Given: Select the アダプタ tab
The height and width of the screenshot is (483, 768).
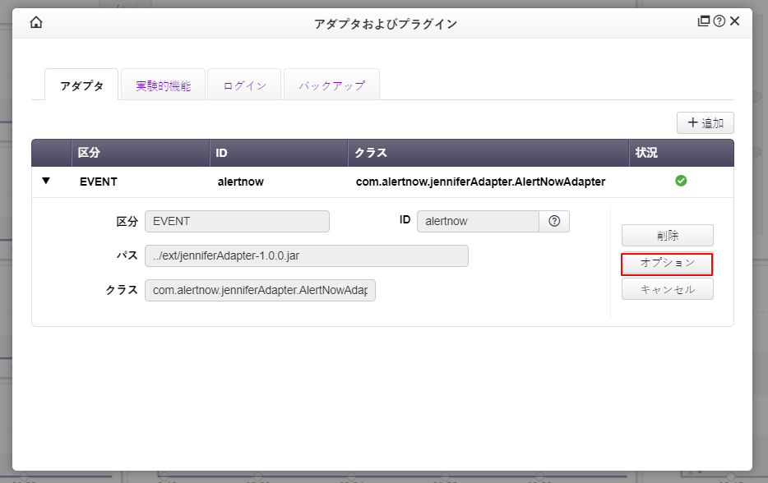Looking at the screenshot, I should click(x=81, y=85).
